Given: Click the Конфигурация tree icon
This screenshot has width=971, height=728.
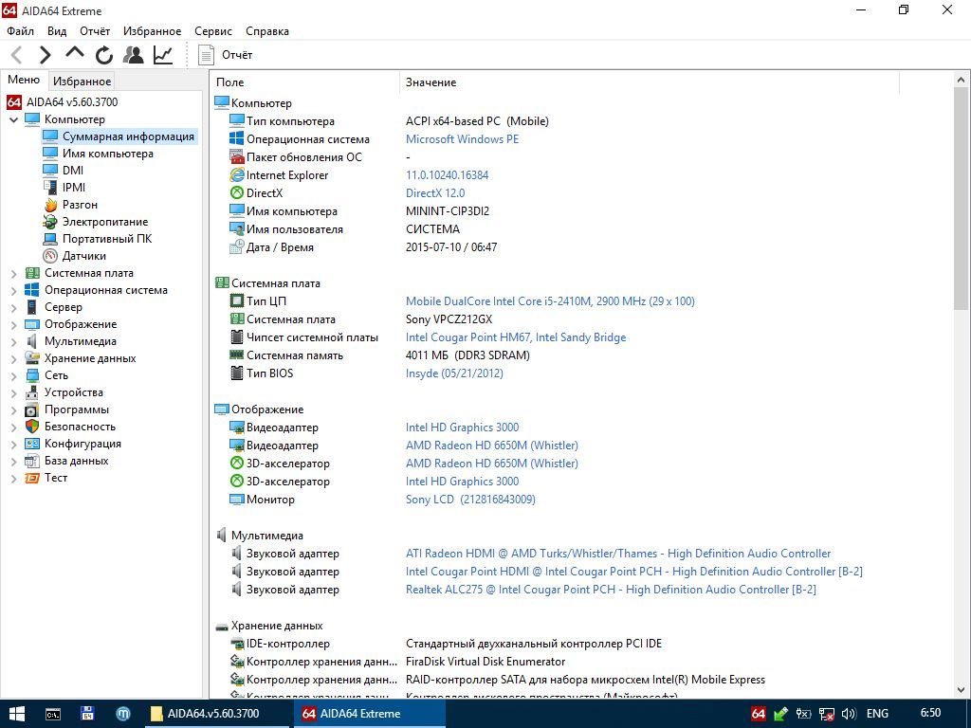Looking at the screenshot, I should click(x=32, y=444).
